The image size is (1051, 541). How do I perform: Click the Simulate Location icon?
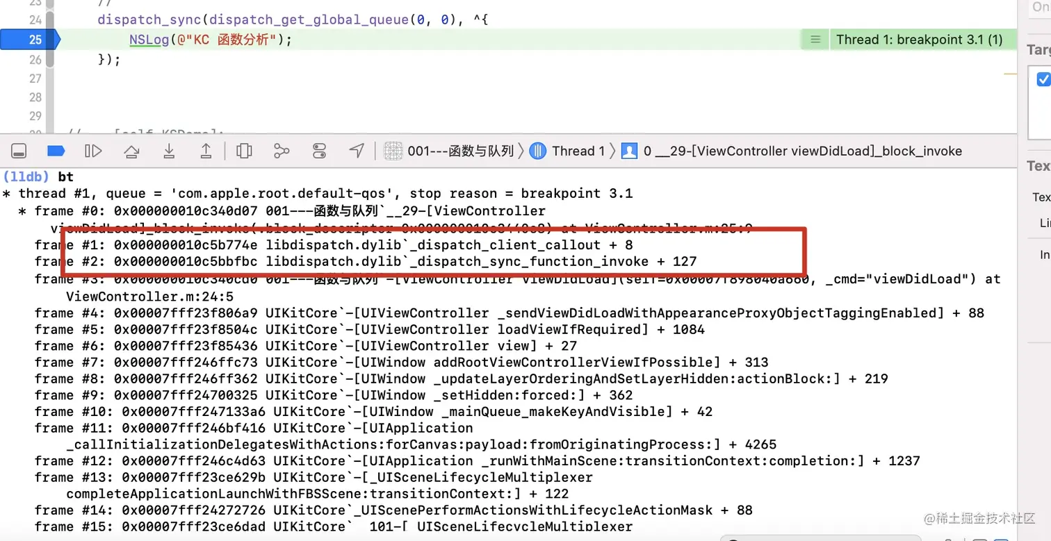point(357,151)
